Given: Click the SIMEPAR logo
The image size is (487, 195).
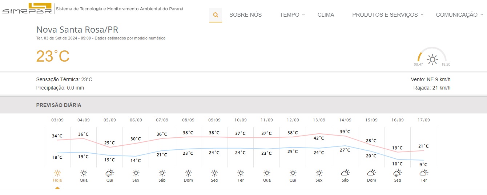Looking at the screenshot, I should pyautogui.click(x=27, y=8).
